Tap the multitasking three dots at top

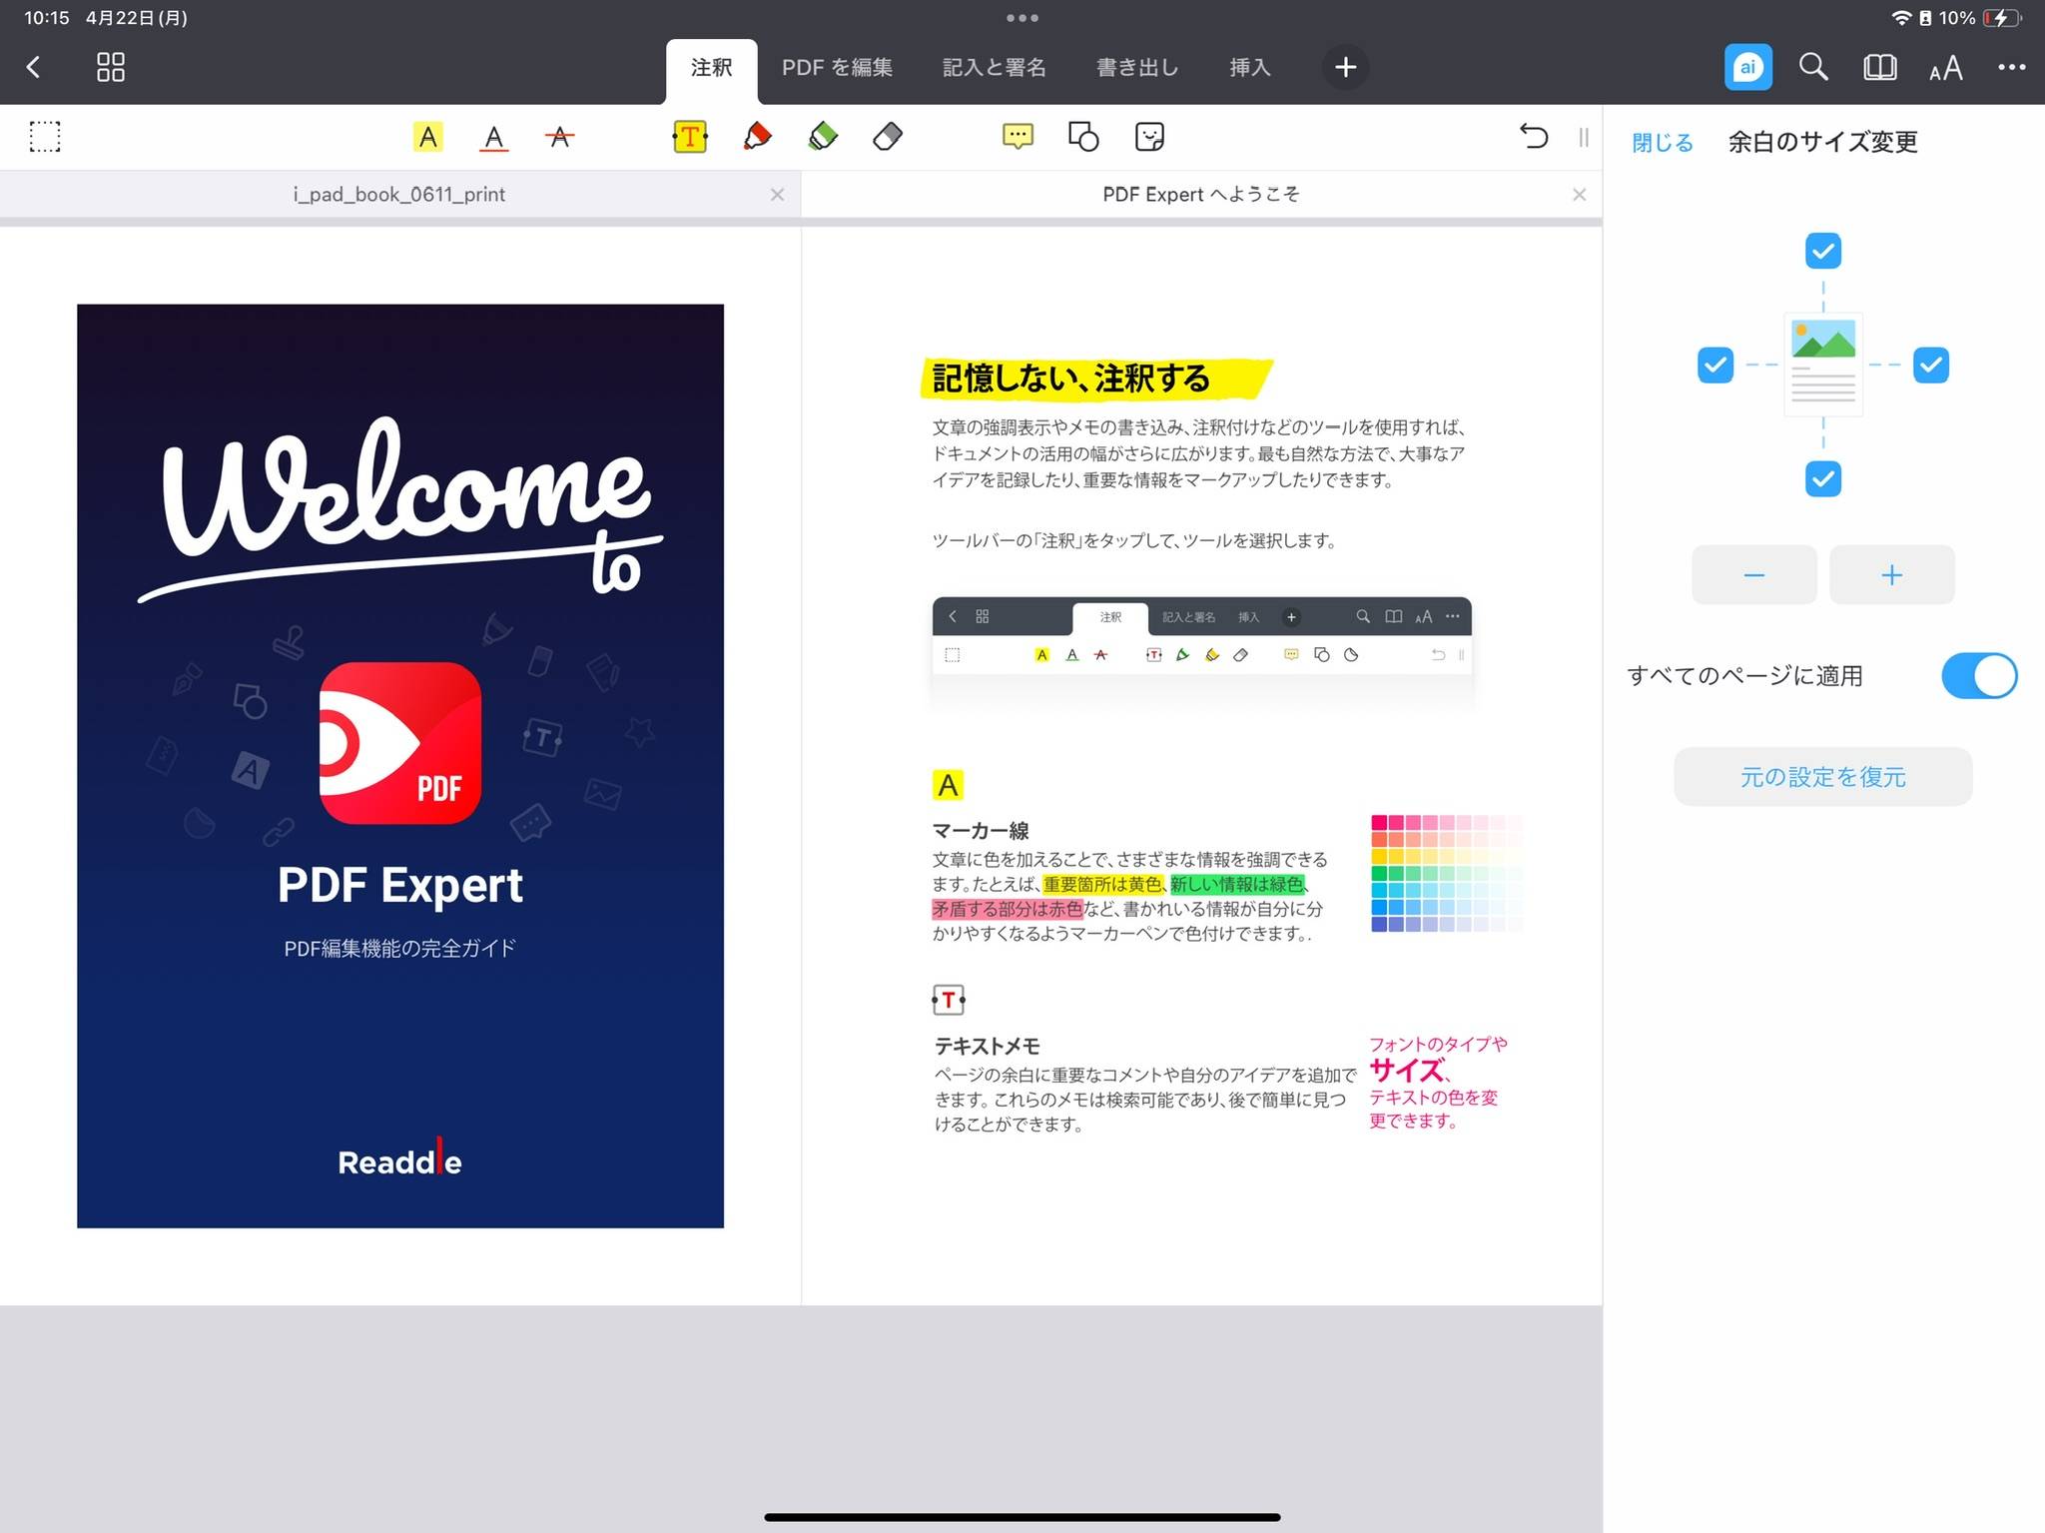click(x=1022, y=18)
